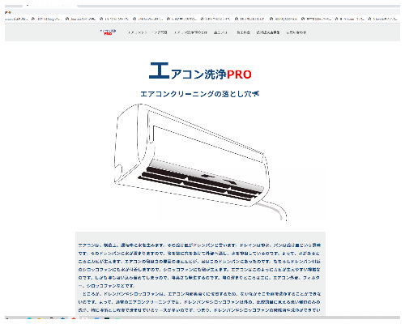Open the エアコンクリーニング問題 navigation menu item

click(147, 32)
